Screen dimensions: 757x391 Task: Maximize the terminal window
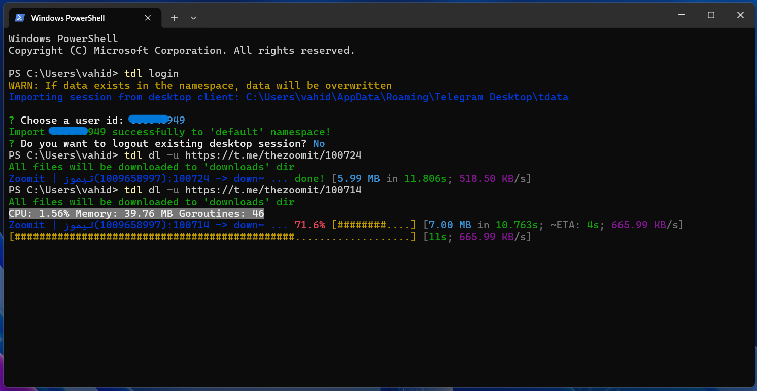tap(711, 15)
